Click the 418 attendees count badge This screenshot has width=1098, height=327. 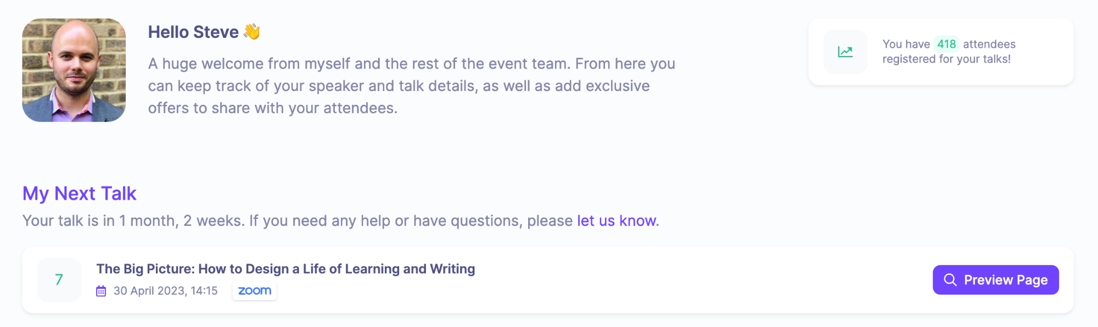pos(946,44)
